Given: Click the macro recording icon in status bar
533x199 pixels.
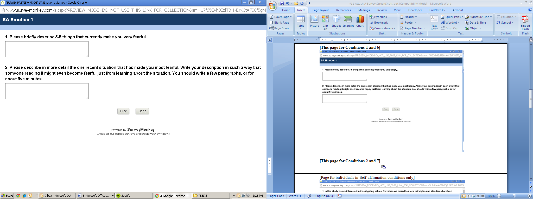Looking at the screenshot, I should point(340,196).
